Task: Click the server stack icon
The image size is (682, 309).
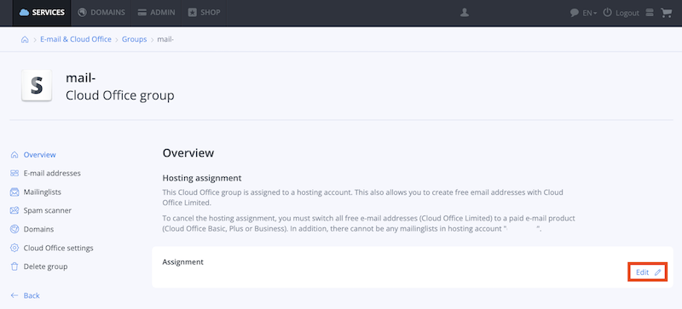Action: click(x=650, y=13)
